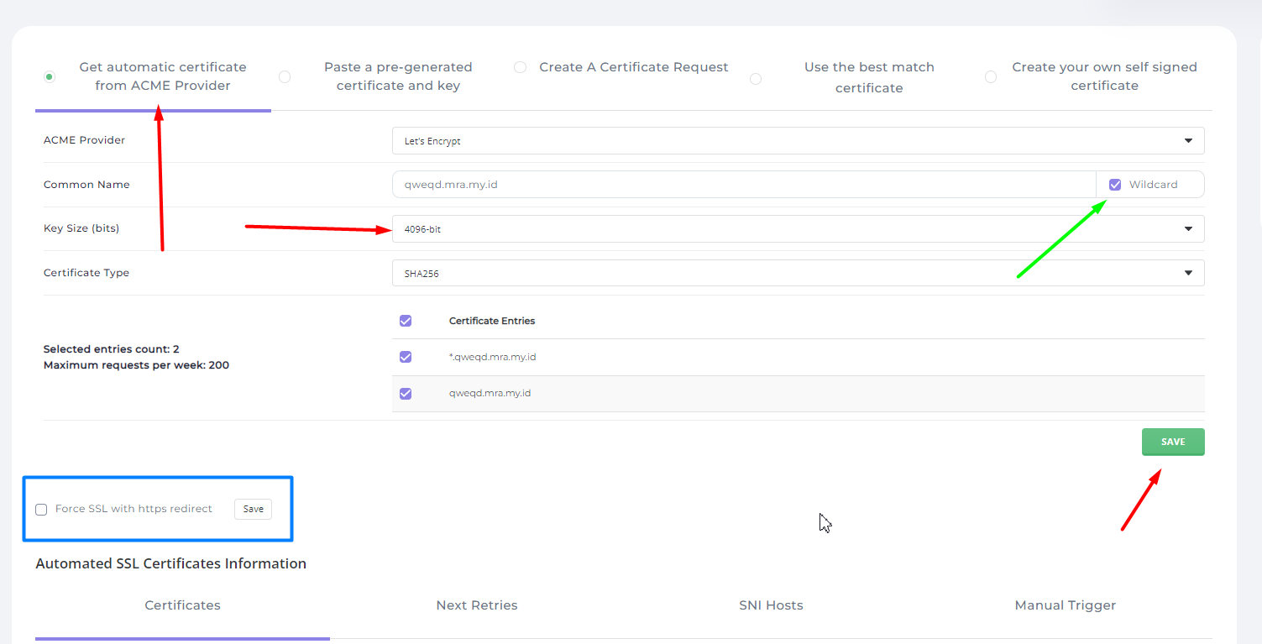The height and width of the screenshot is (644, 1262).
Task: Select Use the best match certificate radio
Action: click(756, 79)
